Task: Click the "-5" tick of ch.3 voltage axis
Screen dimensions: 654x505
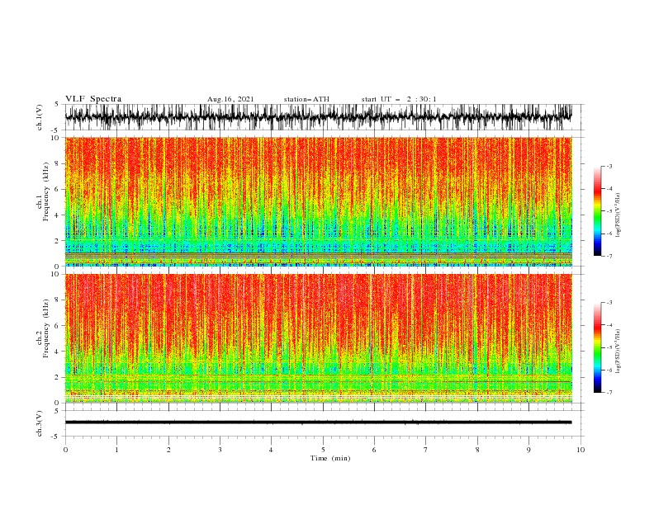Action: [56, 437]
